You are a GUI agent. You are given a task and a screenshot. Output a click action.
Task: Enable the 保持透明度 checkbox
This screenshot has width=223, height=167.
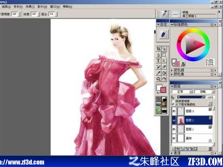pyautogui.click(x=173, y=101)
